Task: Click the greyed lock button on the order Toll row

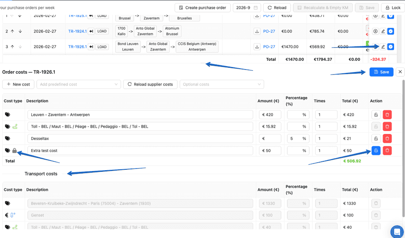Action: 376,126
